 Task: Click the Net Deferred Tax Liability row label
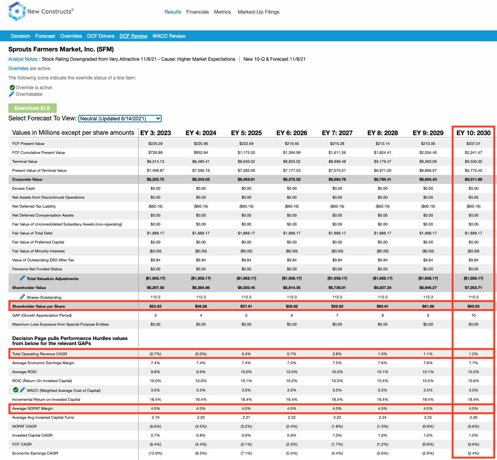coord(34,206)
